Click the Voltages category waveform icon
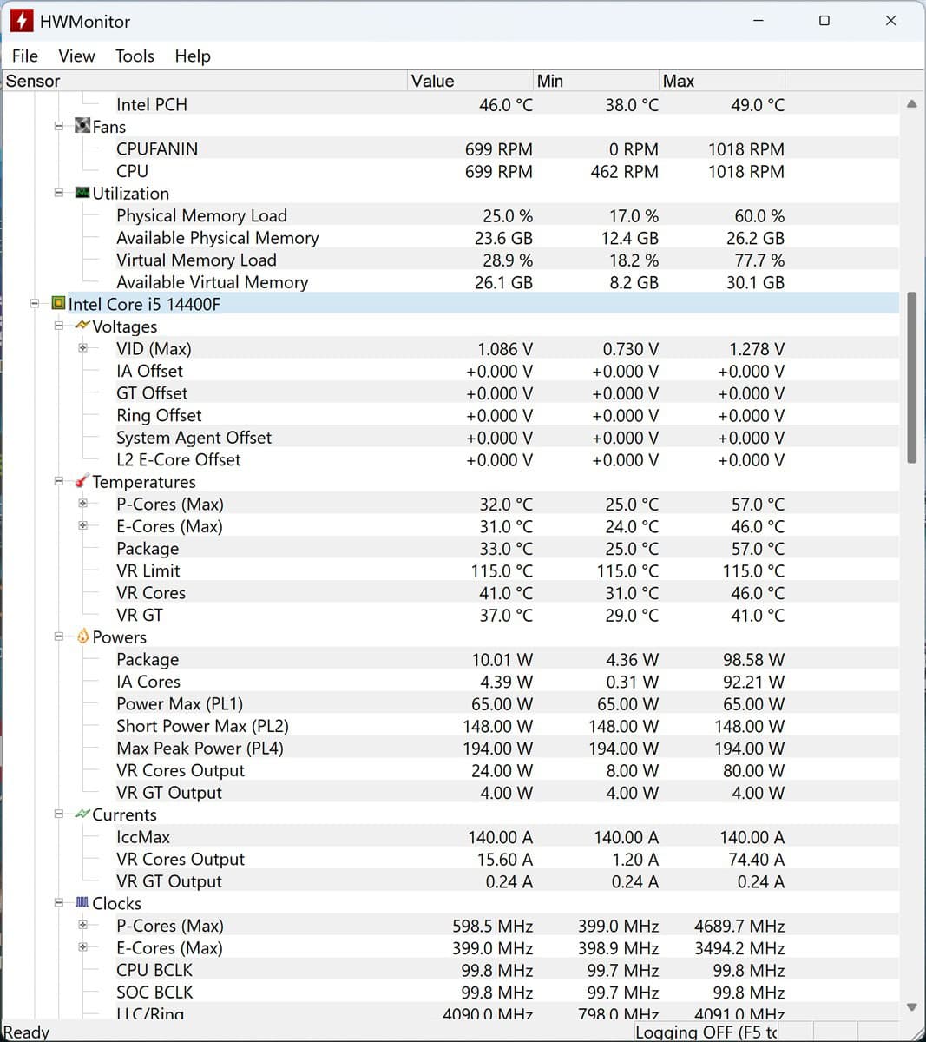The image size is (926, 1042). tap(82, 326)
